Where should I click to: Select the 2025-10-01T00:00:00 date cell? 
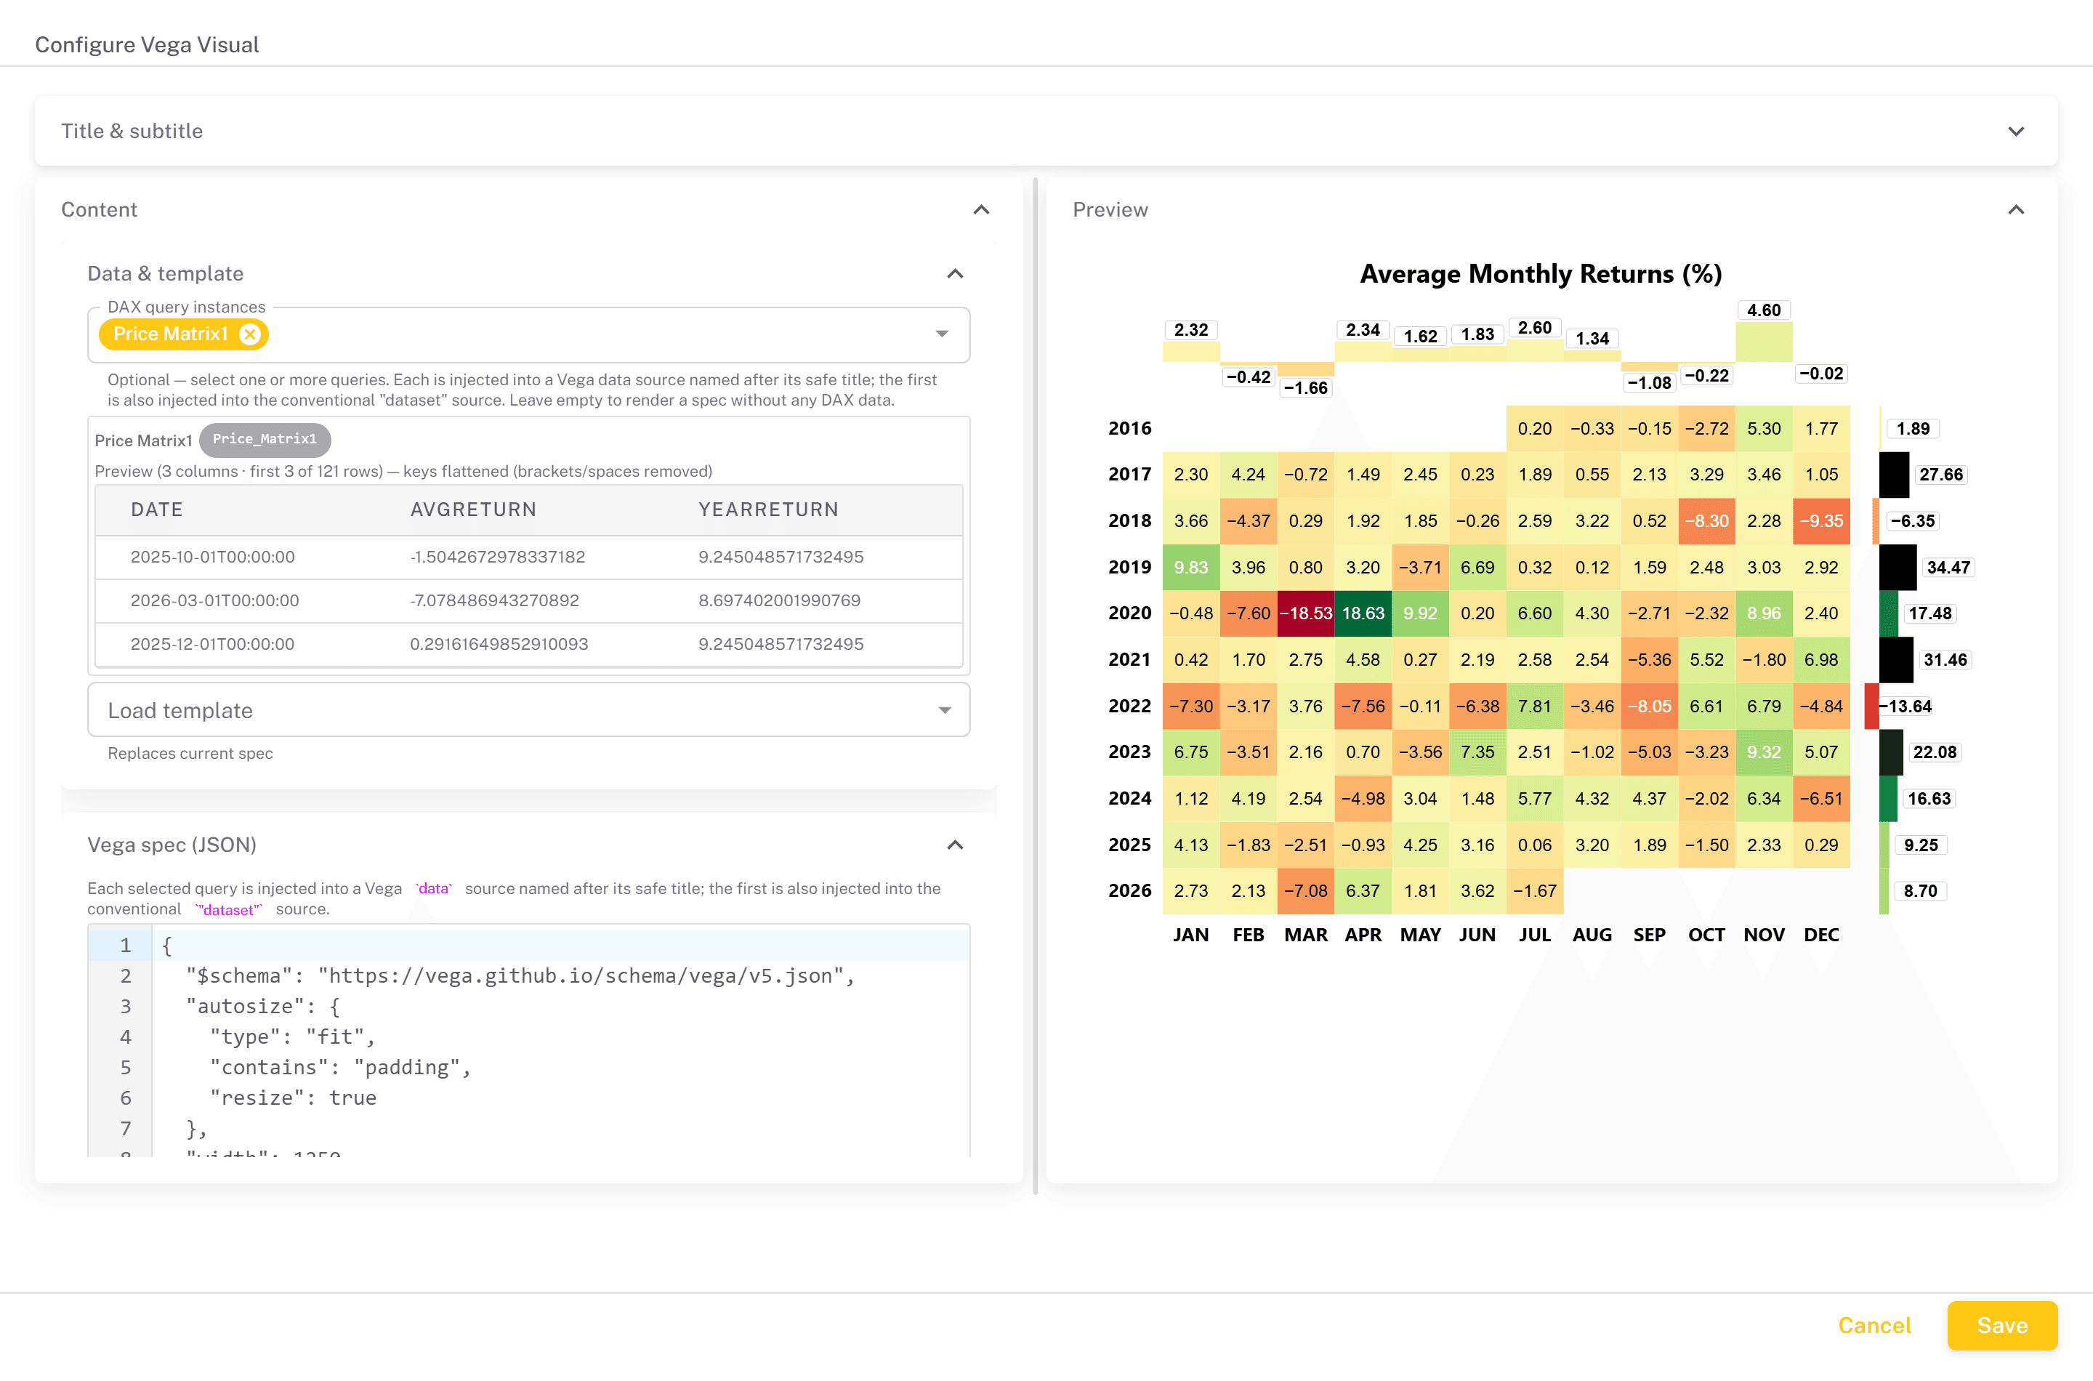click(212, 557)
